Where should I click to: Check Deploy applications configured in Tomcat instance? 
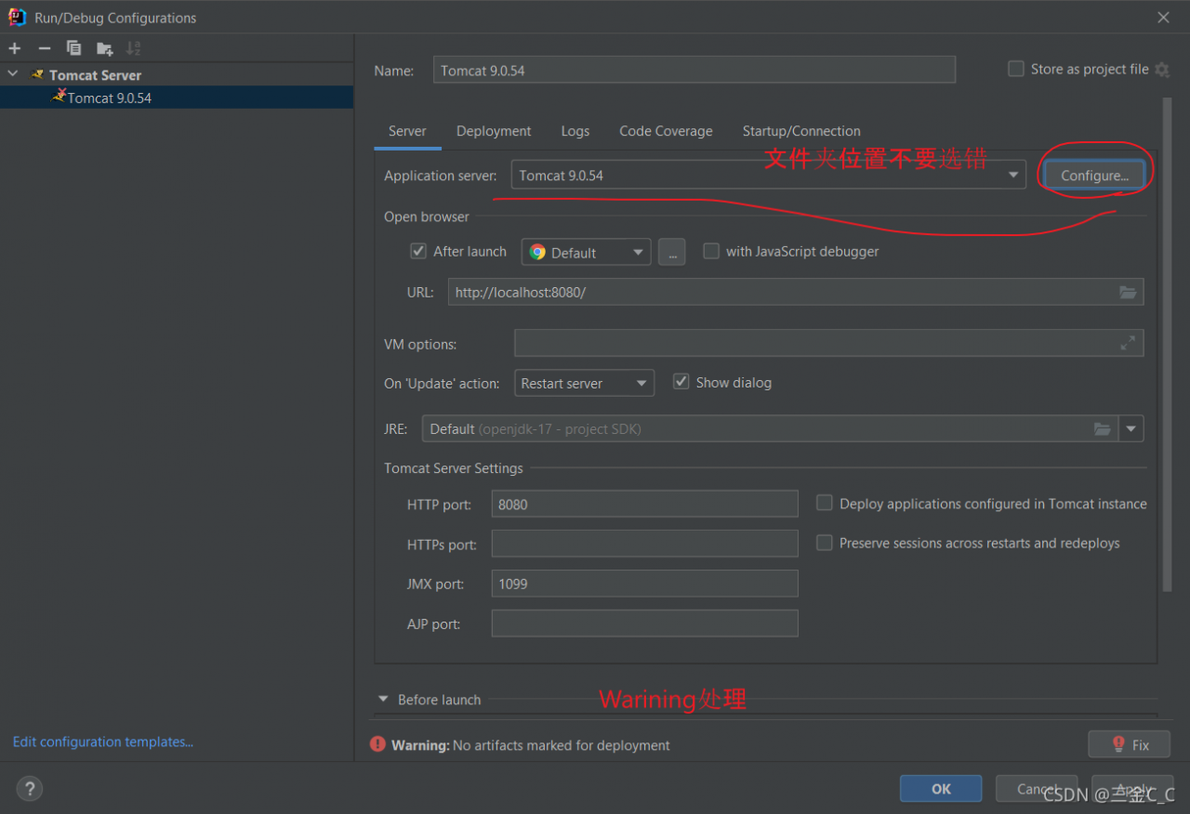[824, 503]
